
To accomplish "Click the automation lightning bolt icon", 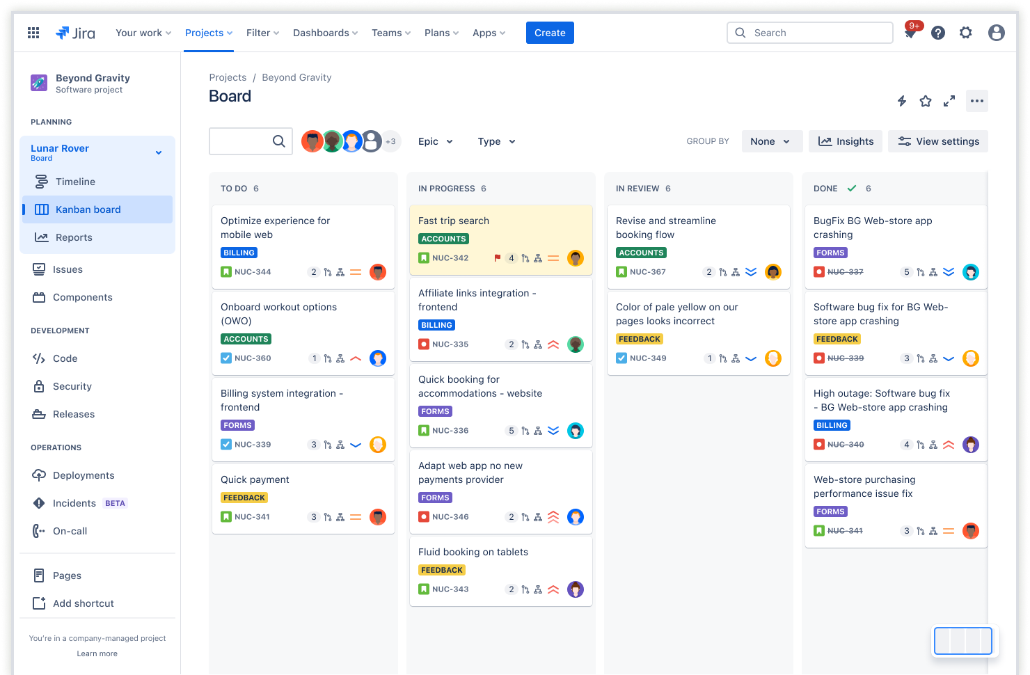I will click(902, 101).
